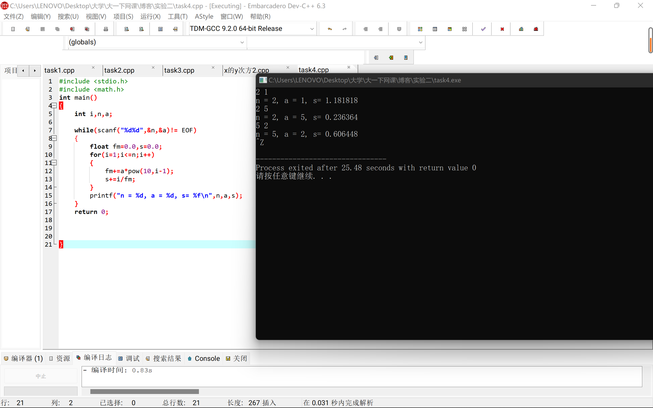This screenshot has width=653, height=408.
Task: Click the Find magnifier toolbar icon
Action: click(127, 29)
